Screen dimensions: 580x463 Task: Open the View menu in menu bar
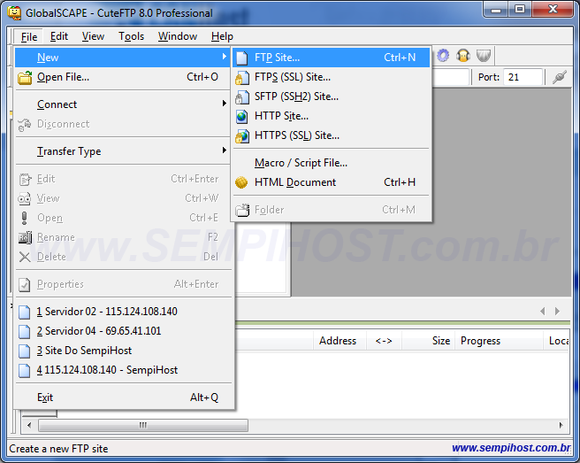(93, 36)
